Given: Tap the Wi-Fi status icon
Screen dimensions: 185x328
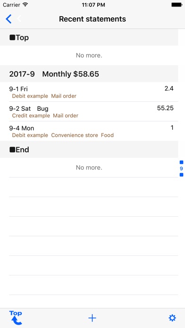Looking at the screenshot, I should (25, 5).
